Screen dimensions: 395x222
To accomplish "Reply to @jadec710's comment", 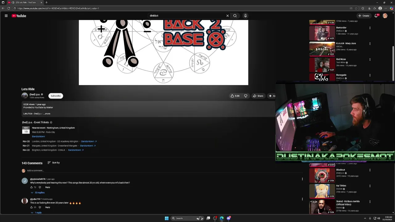I will tap(48, 207).
